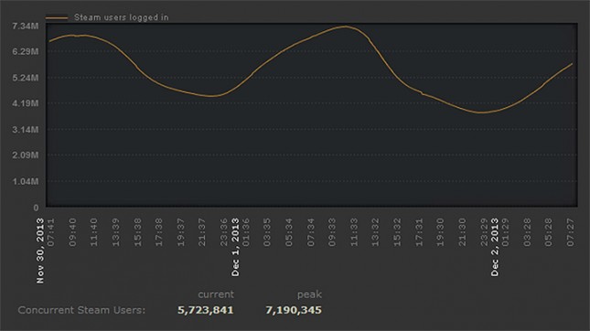The width and height of the screenshot is (590, 331).
Task: Click the 'current' column header
Action: tap(216, 294)
